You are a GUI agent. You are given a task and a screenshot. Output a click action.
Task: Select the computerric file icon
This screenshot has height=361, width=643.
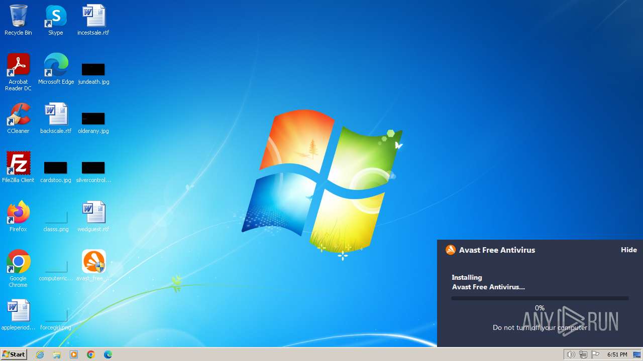[56, 270]
